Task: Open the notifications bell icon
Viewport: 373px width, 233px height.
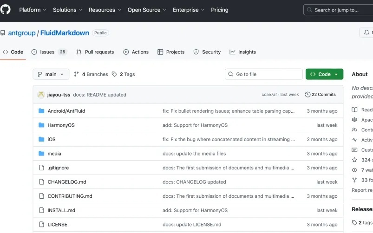Action: click(366, 32)
